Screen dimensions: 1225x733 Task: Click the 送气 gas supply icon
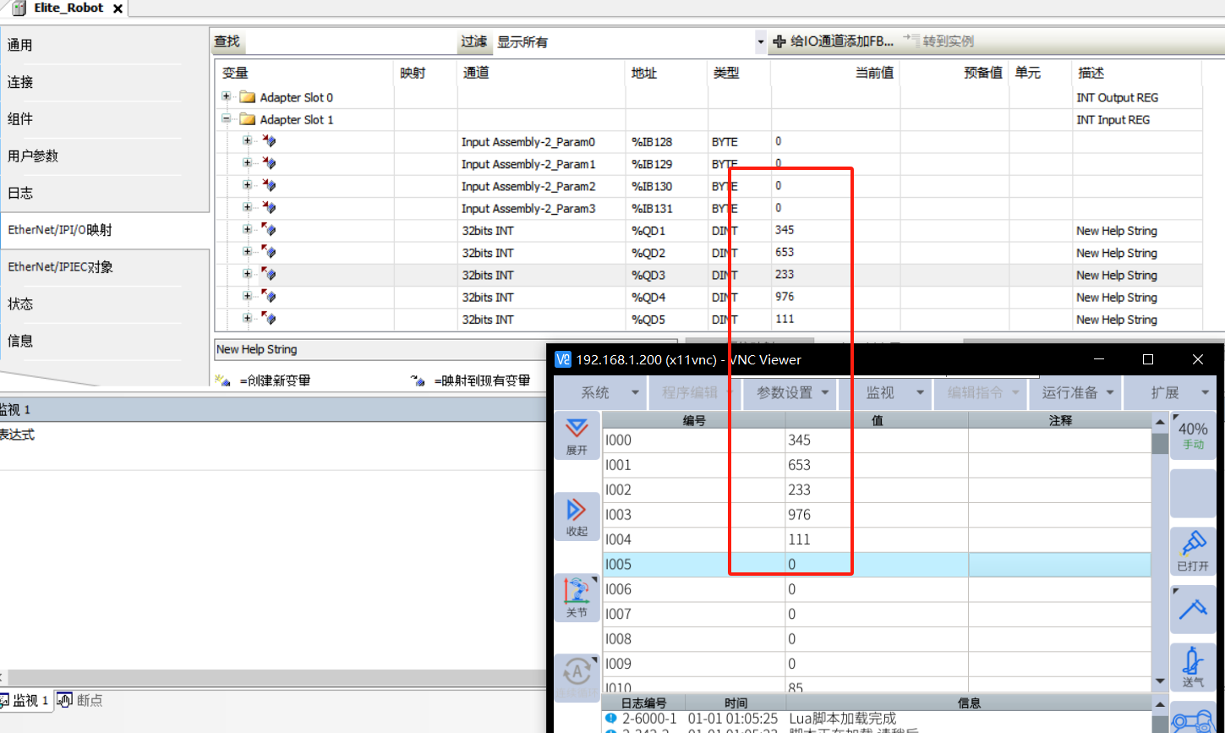coord(1193,665)
